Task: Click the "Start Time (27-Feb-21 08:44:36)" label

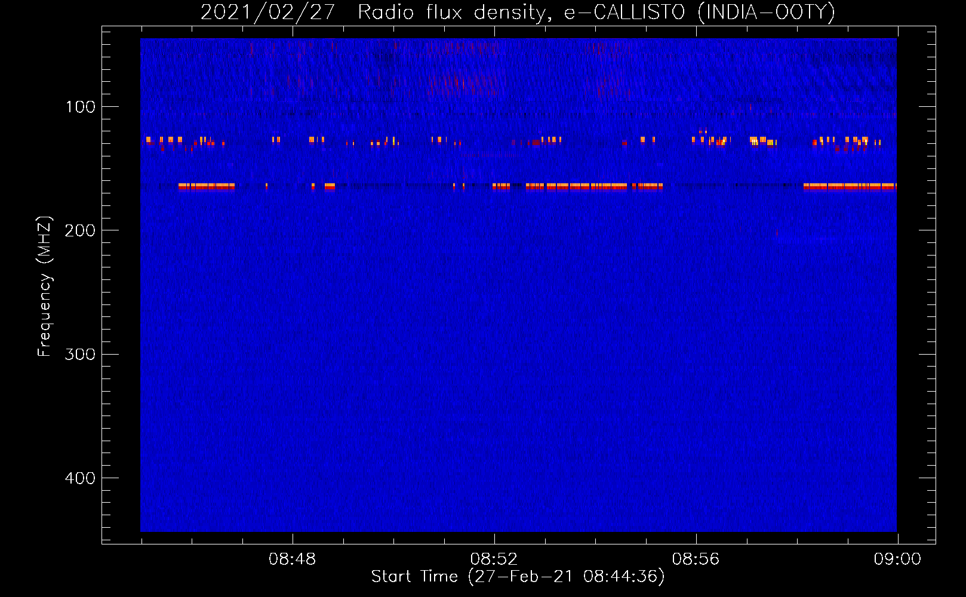Action: click(x=518, y=577)
